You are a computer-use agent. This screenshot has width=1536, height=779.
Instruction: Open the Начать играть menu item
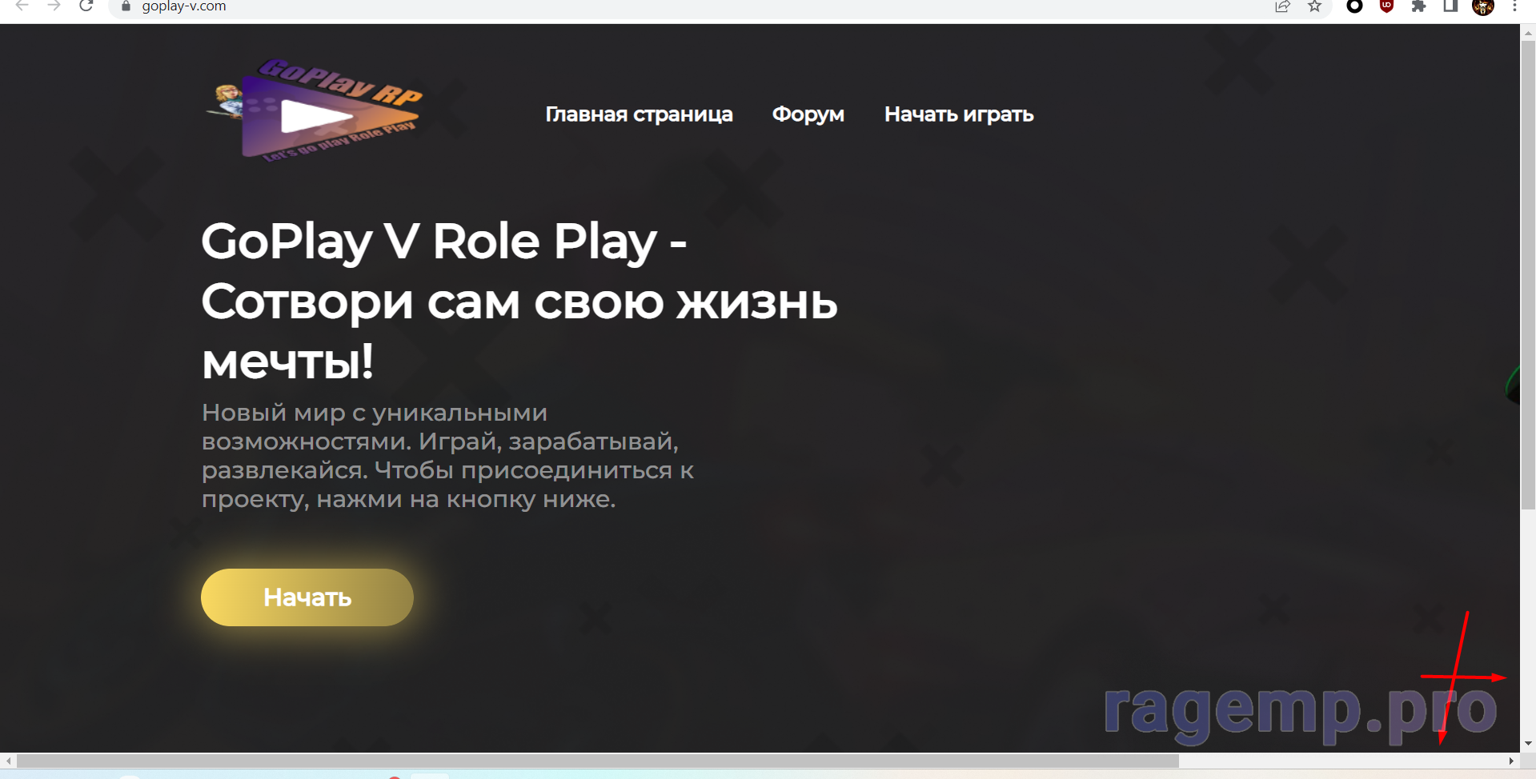click(959, 114)
